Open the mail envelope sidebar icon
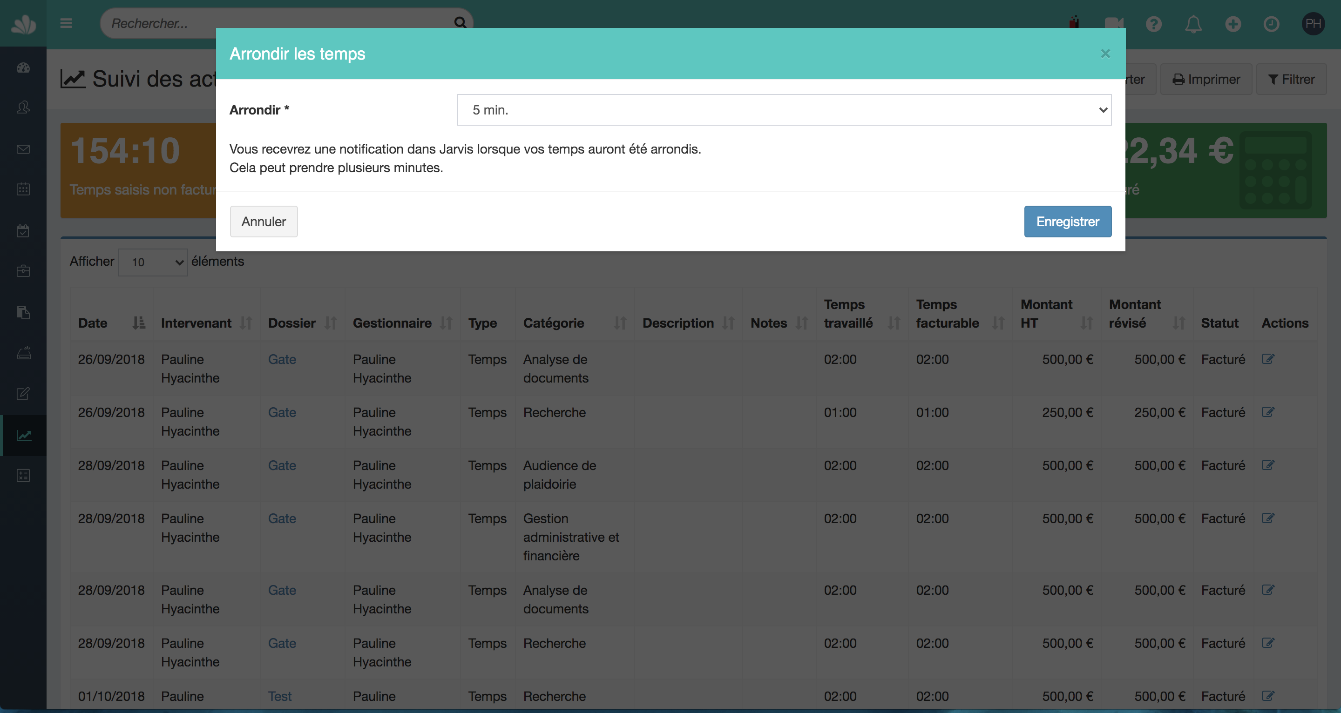Image resolution: width=1341 pixels, height=713 pixels. pos(23,149)
